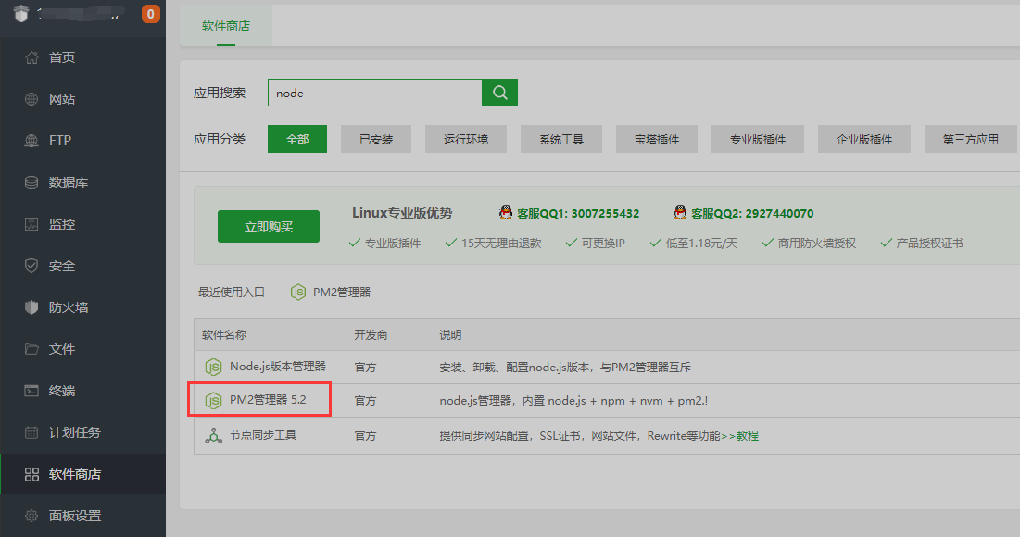The height and width of the screenshot is (537, 1020).
Task: Click 客服QQ2: 2927440070 link
Action: coord(752,213)
